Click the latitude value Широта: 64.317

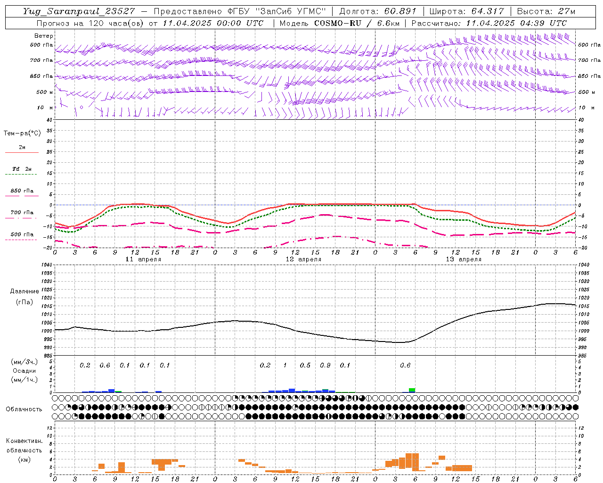[x=466, y=11]
